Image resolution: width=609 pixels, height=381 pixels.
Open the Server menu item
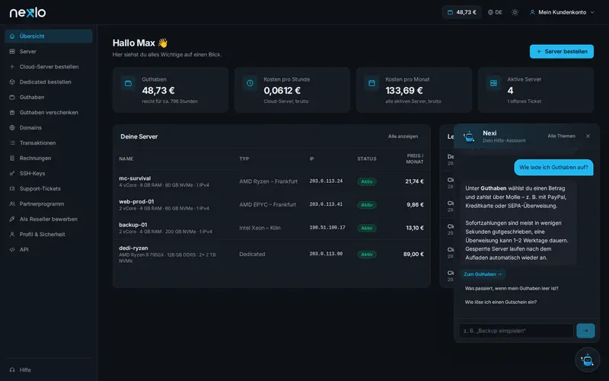[49, 51]
